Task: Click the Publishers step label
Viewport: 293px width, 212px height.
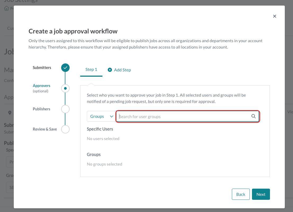Action: (42, 109)
